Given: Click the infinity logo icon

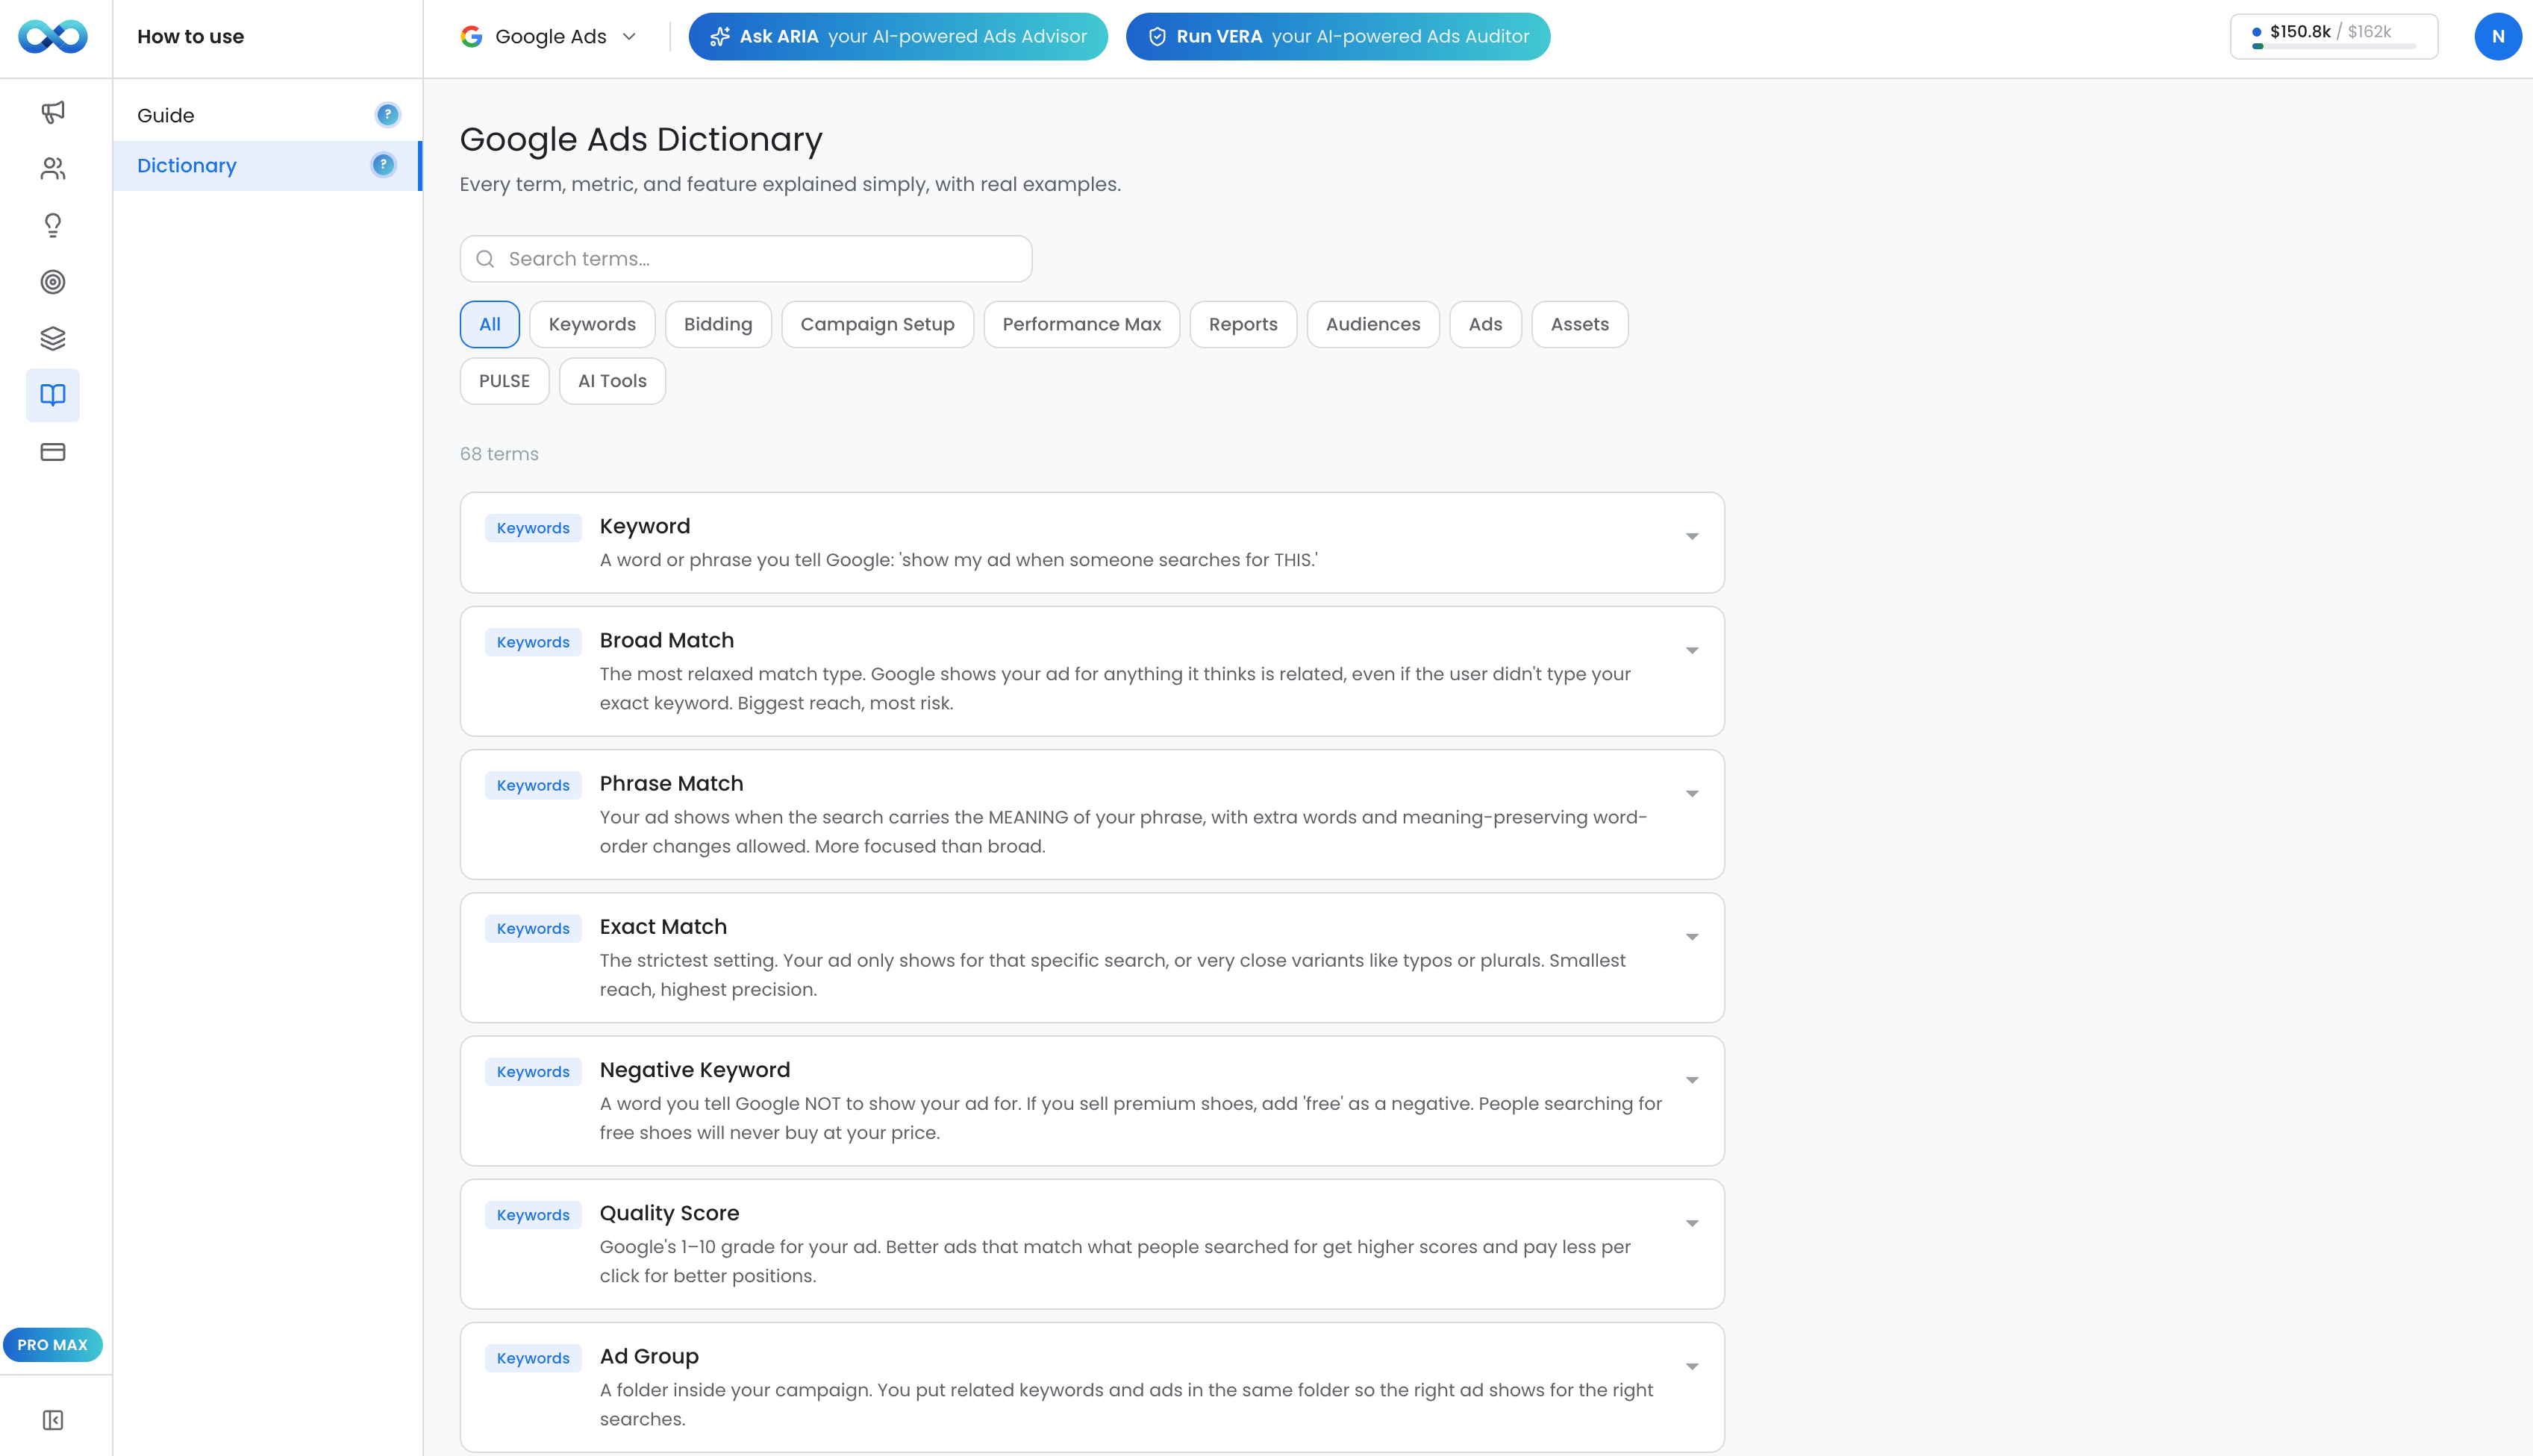Looking at the screenshot, I should coord(53,37).
